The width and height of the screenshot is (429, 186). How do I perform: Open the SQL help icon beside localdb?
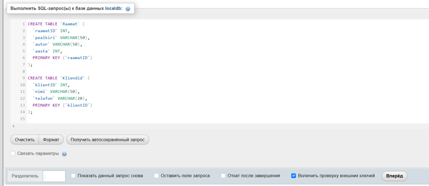[128, 9]
